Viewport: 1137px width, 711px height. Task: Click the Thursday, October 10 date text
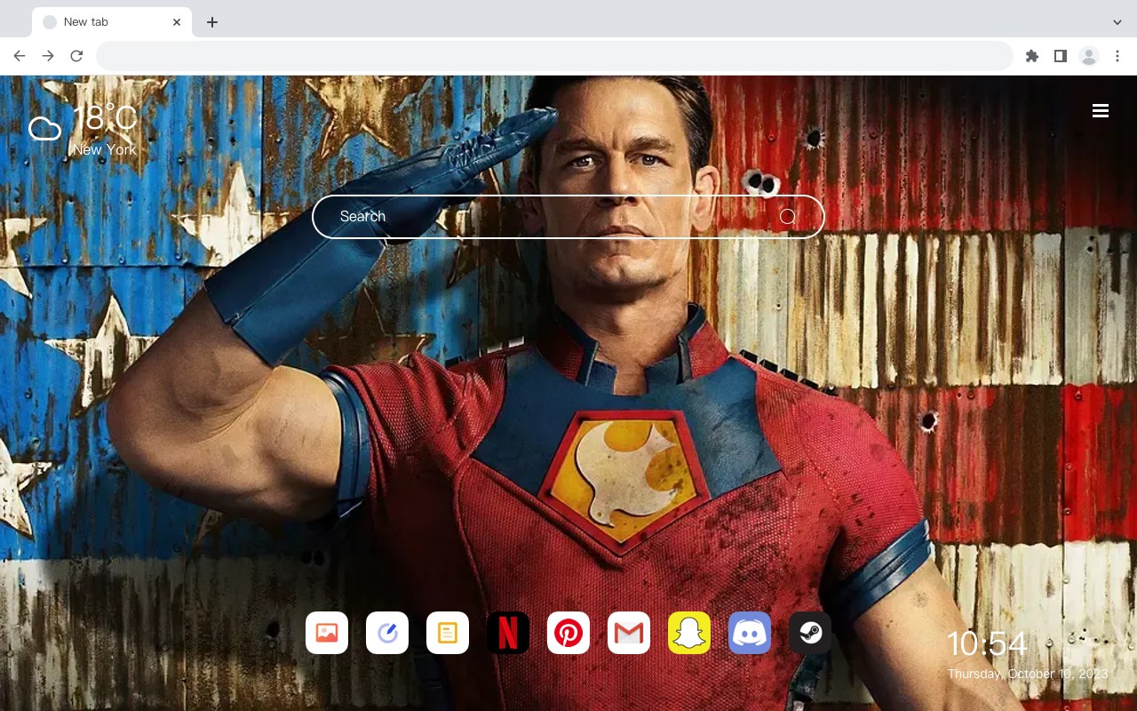(1028, 674)
